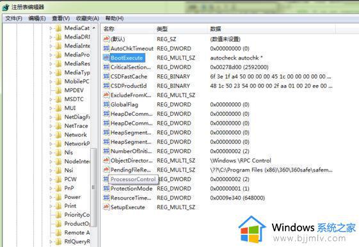Open the 帮助(H) menu

click(x=115, y=19)
